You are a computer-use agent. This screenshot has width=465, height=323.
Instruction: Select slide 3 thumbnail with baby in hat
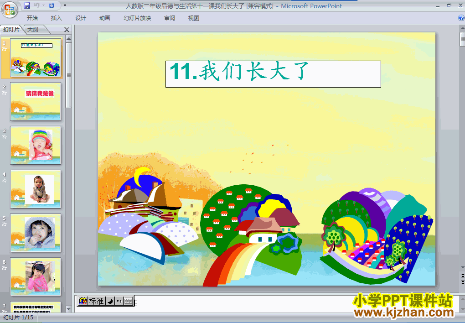[x=36, y=145]
